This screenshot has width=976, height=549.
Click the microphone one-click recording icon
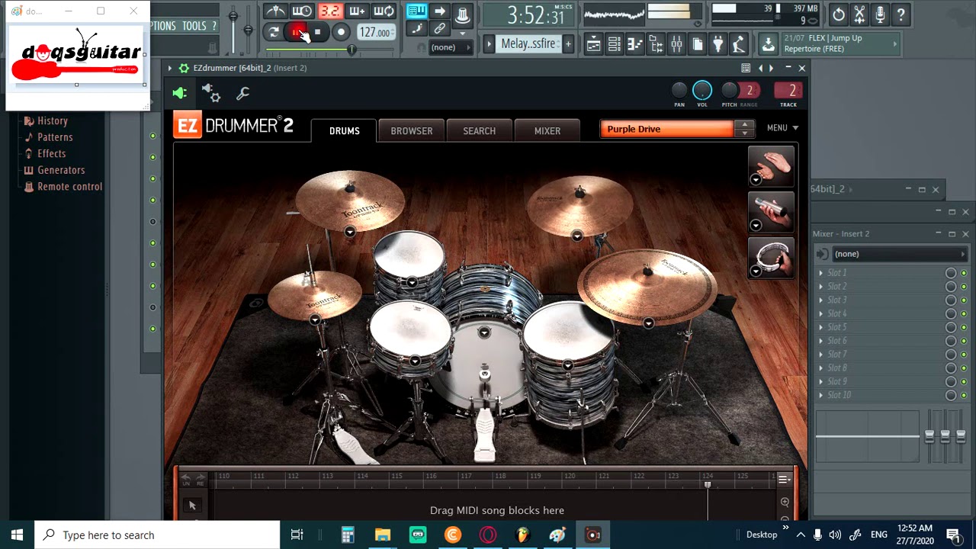[x=880, y=14]
